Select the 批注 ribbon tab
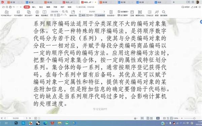 41,7
